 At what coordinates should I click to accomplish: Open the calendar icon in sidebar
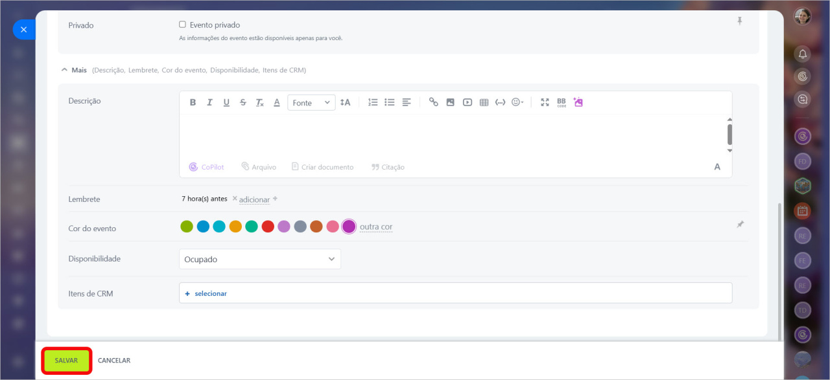803,210
